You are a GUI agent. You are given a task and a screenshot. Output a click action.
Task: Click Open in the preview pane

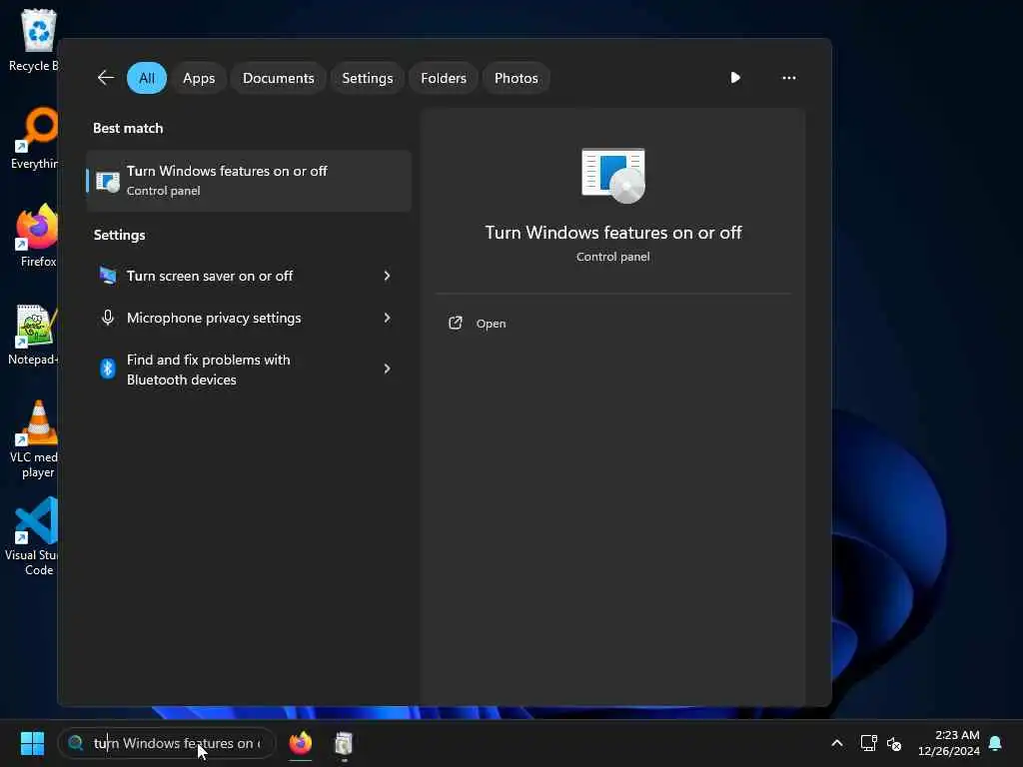point(491,324)
